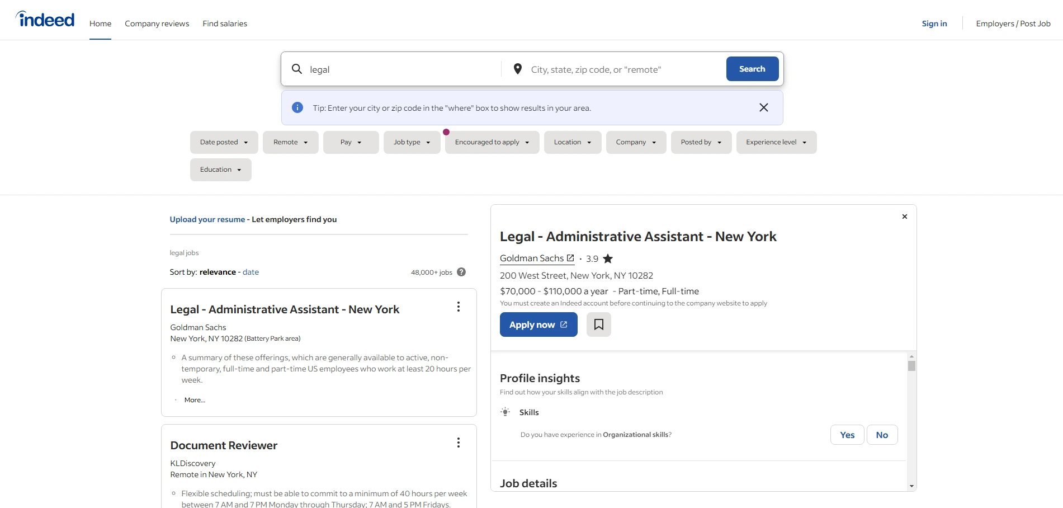1063x508 pixels.
Task: Open Employers / Post Job link
Action: (1013, 23)
